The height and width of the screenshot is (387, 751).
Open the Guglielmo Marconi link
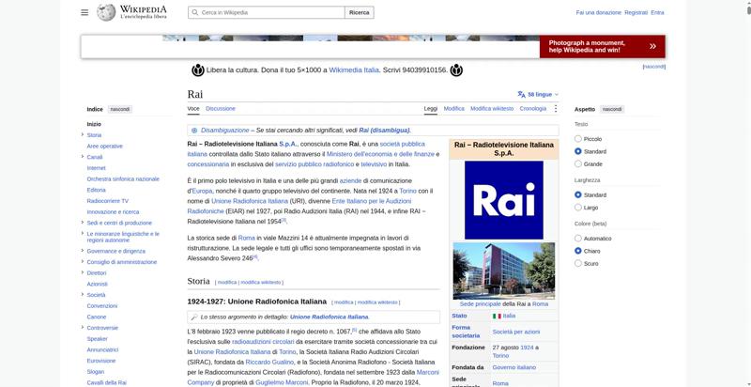click(283, 382)
